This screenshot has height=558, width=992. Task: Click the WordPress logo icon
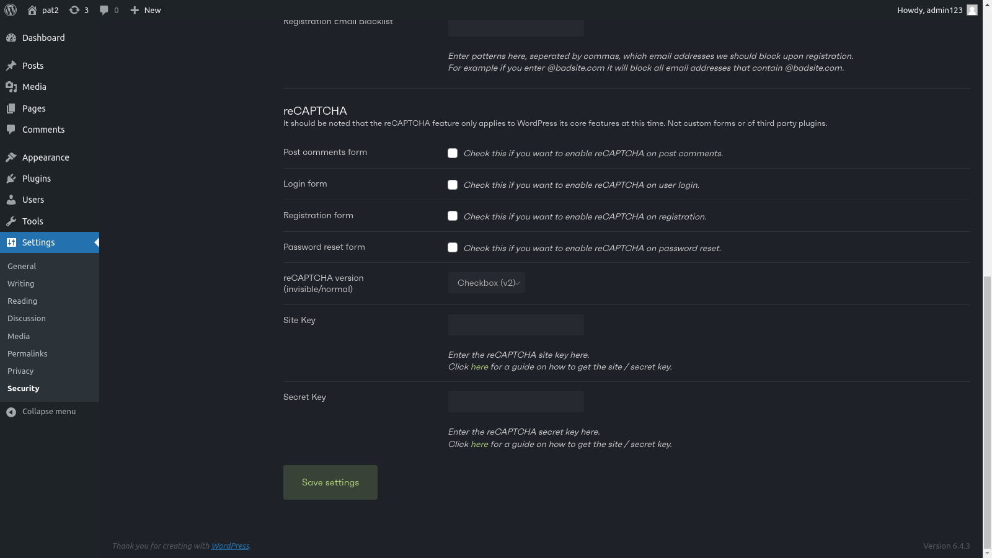11,10
